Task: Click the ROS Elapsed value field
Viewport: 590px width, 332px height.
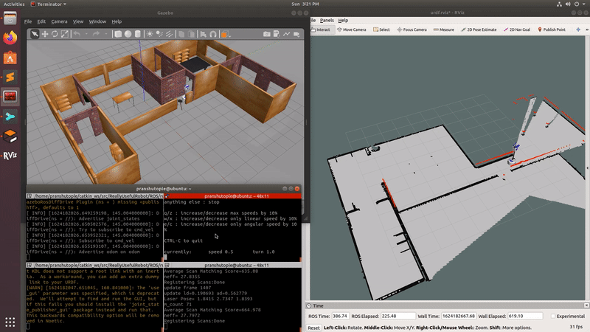Action: (398, 317)
